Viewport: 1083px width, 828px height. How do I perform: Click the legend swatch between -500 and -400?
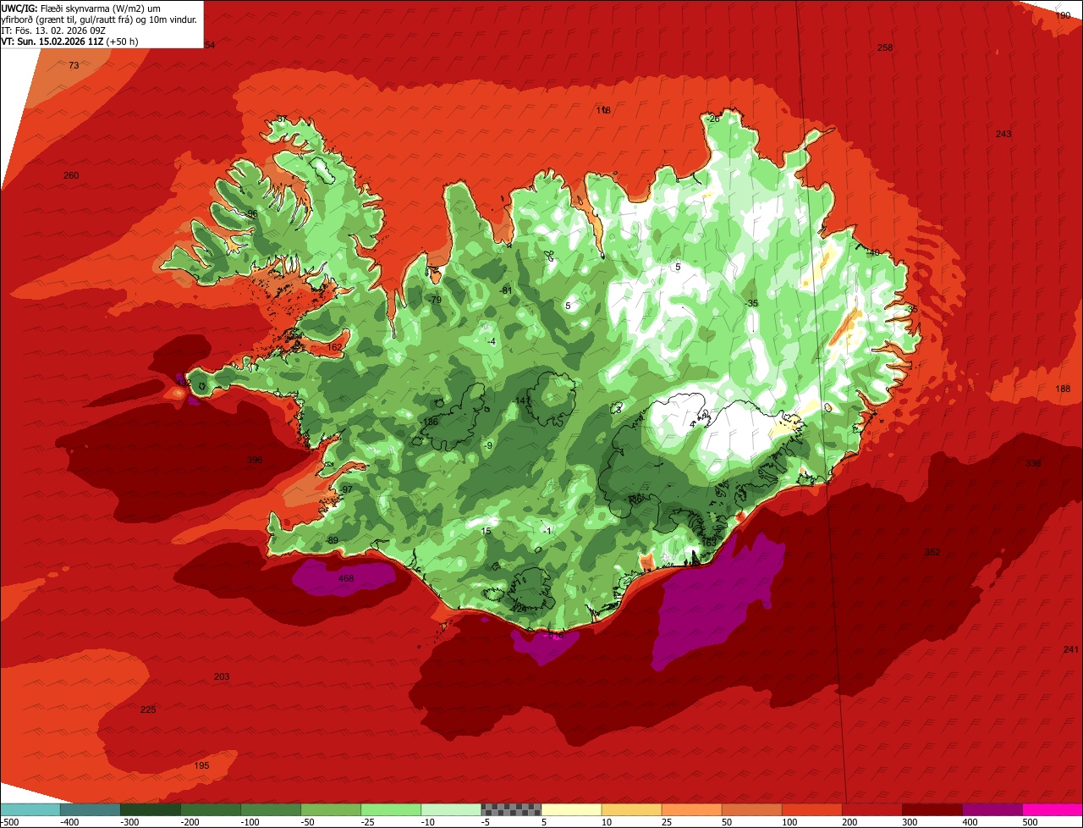tap(30, 809)
